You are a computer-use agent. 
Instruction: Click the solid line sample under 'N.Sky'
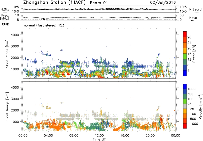(5, 12)
